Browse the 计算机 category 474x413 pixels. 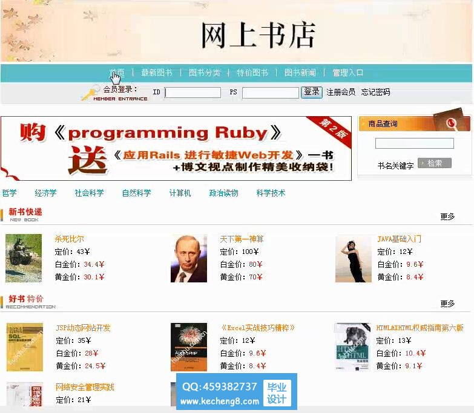[x=180, y=193]
